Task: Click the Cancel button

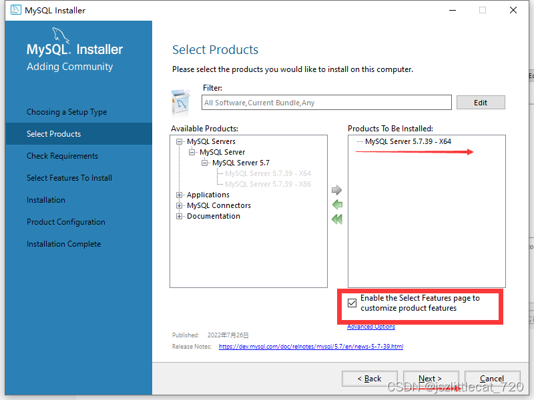Action: [492, 379]
